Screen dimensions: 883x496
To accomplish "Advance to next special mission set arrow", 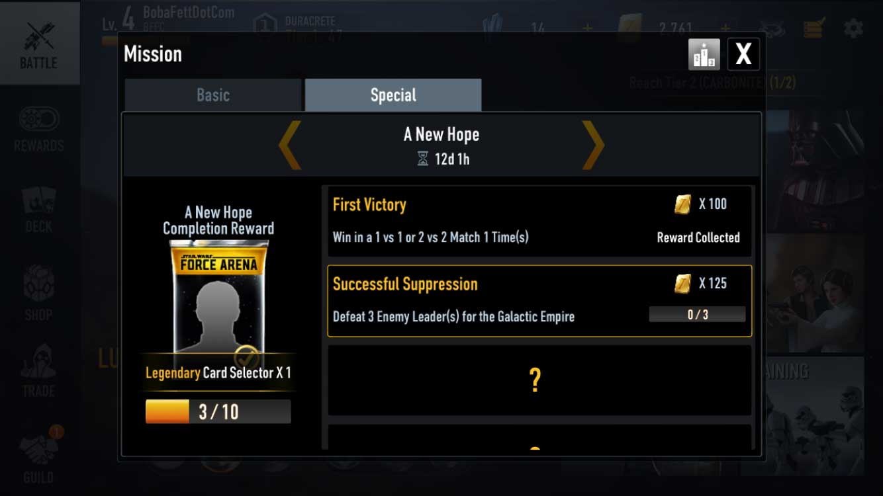I will pos(593,144).
